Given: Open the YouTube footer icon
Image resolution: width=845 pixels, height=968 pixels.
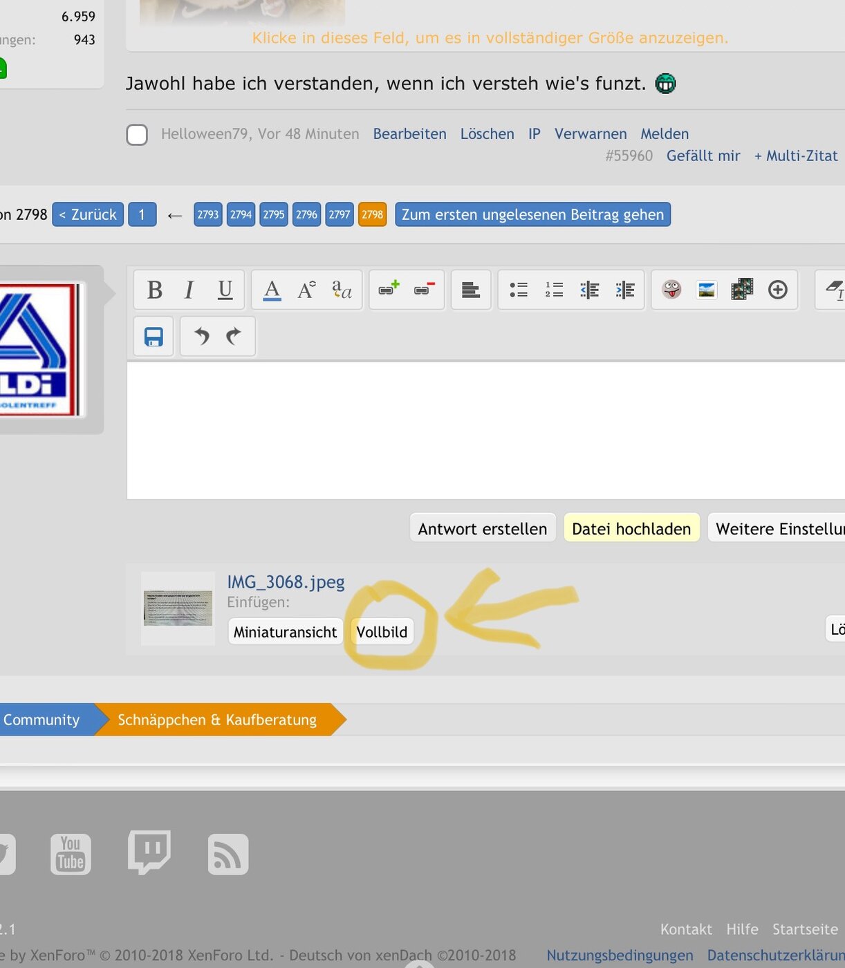Looking at the screenshot, I should coord(71,854).
